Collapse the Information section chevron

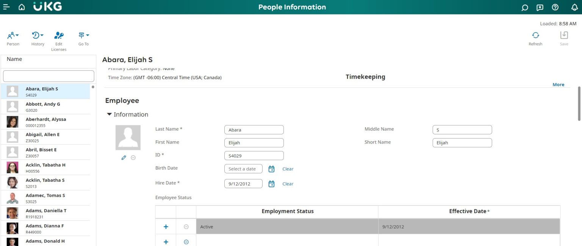point(109,114)
